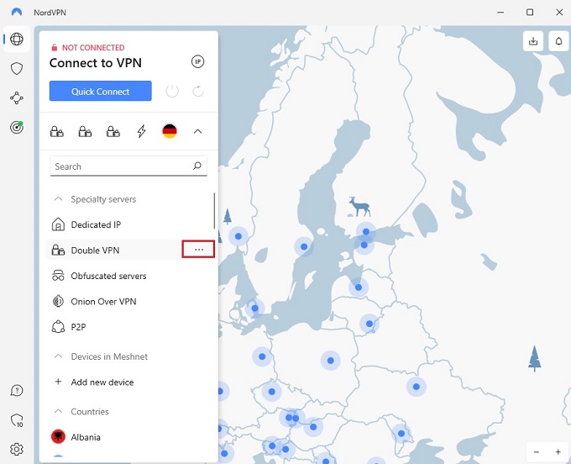Click the Lithuania server dot on map
This screenshot has height=464, width=571.
point(369,324)
